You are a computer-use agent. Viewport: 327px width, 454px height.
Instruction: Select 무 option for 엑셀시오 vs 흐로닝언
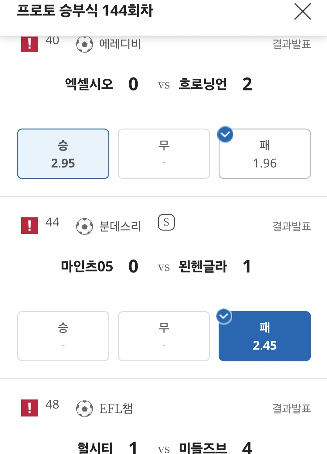[x=164, y=154]
